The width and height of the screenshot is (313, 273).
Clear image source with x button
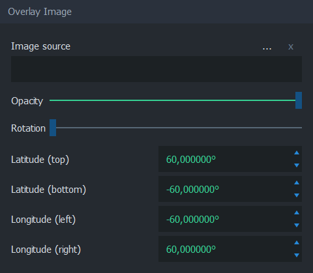tap(291, 47)
